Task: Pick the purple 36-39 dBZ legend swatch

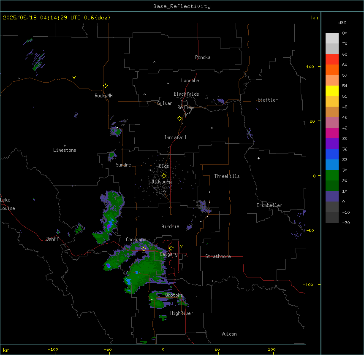Action: click(332, 143)
